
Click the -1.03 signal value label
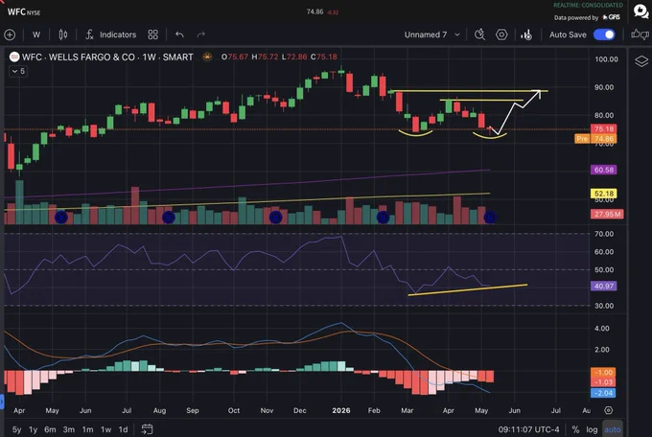pos(603,382)
